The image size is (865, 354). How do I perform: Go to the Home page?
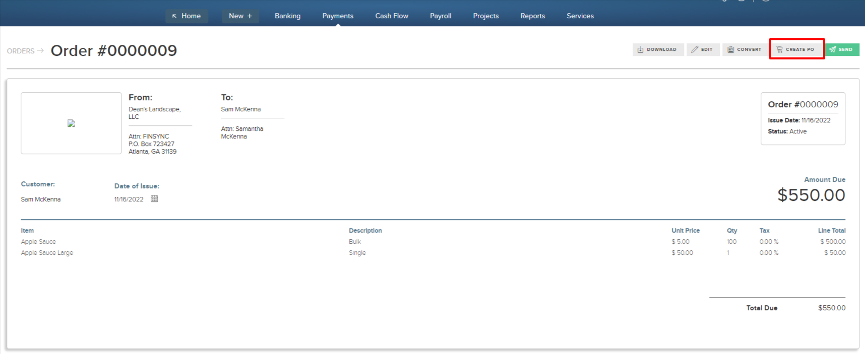pyautogui.click(x=187, y=16)
